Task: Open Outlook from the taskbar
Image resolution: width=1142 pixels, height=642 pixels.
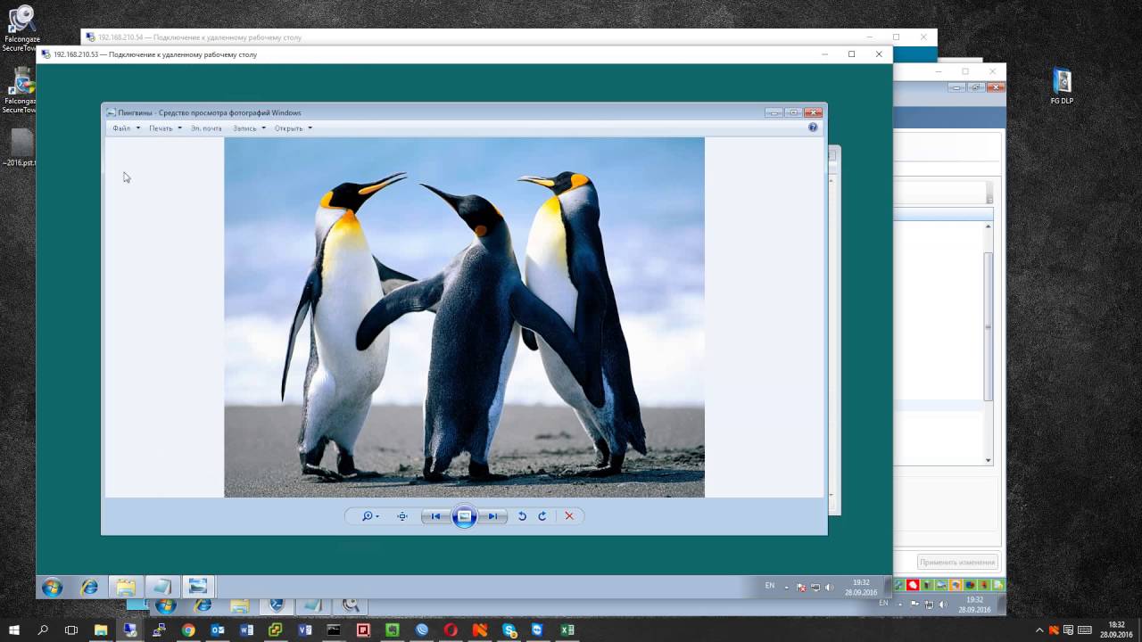Action: click(218, 630)
